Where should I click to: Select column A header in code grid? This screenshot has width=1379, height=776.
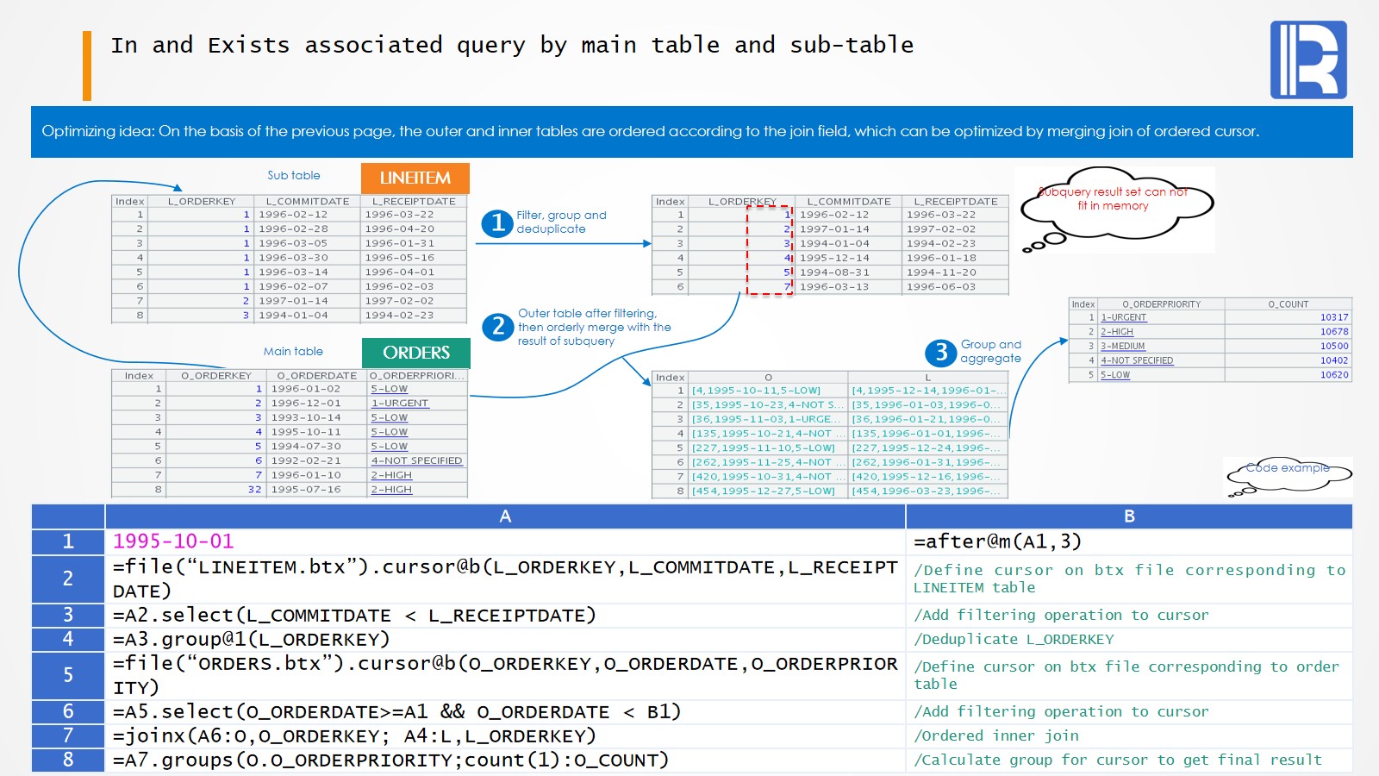pos(505,516)
